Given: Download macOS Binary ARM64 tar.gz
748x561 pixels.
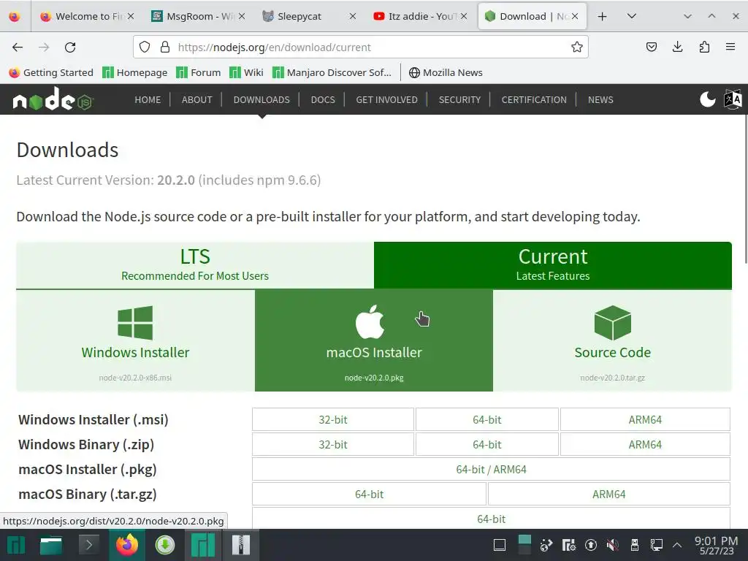Looking at the screenshot, I should (608, 495).
